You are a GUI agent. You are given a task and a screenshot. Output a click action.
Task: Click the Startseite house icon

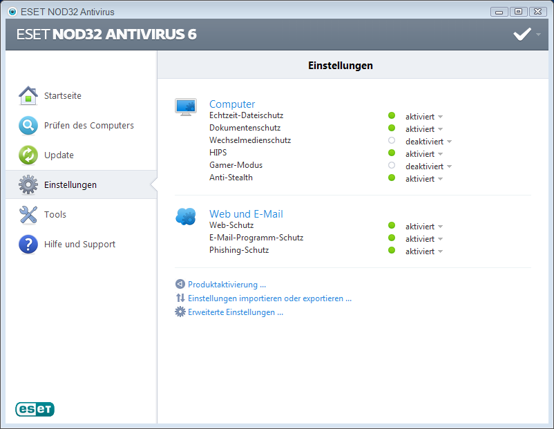coord(28,95)
